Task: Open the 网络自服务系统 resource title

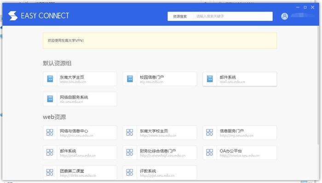Action: click(x=74, y=97)
